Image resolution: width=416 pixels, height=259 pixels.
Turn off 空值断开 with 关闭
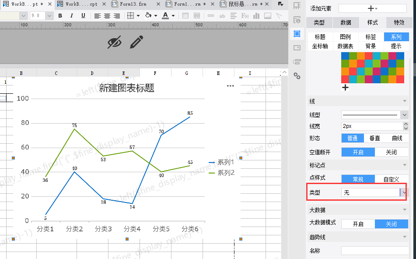point(392,152)
